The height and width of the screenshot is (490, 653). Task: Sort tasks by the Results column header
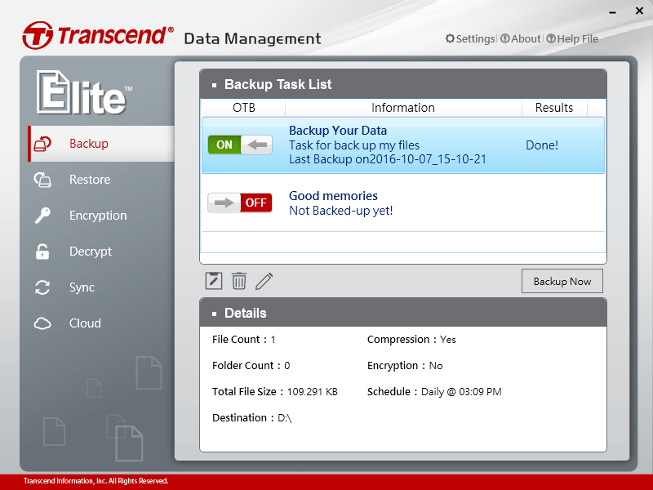(x=553, y=107)
